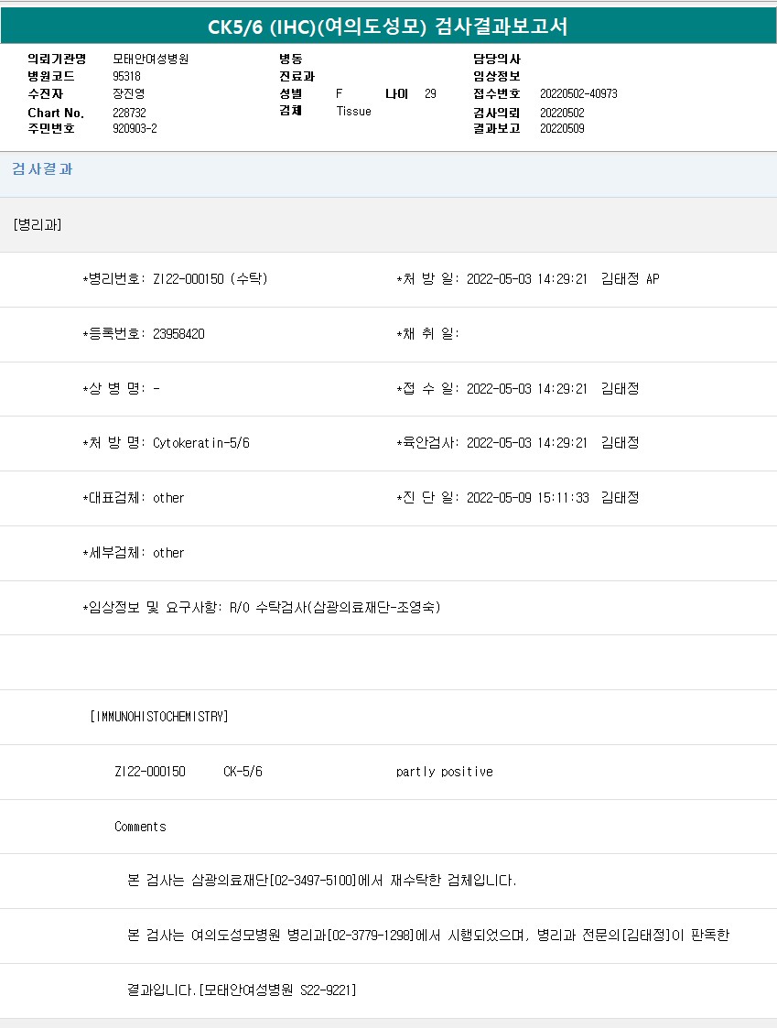Viewport: 777px width, 1028px height.
Task: Select request date 20220502
Action: click(x=563, y=113)
